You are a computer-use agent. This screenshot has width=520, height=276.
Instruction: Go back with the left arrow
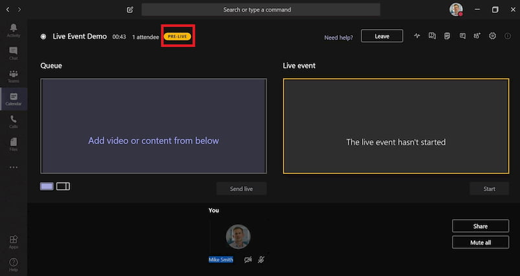point(8,10)
